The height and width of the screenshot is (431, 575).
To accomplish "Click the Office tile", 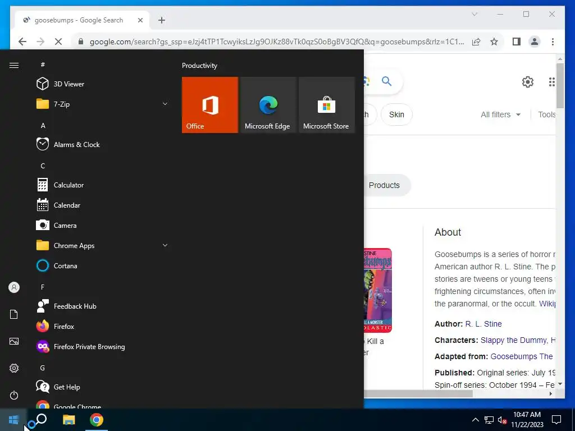I will coord(210,105).
